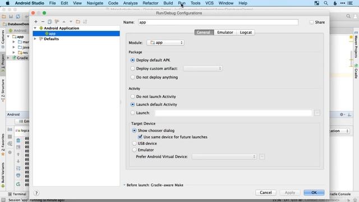Open the Tools menu
The width and height of the screenshot is (359, 202).
click(195, 3)
